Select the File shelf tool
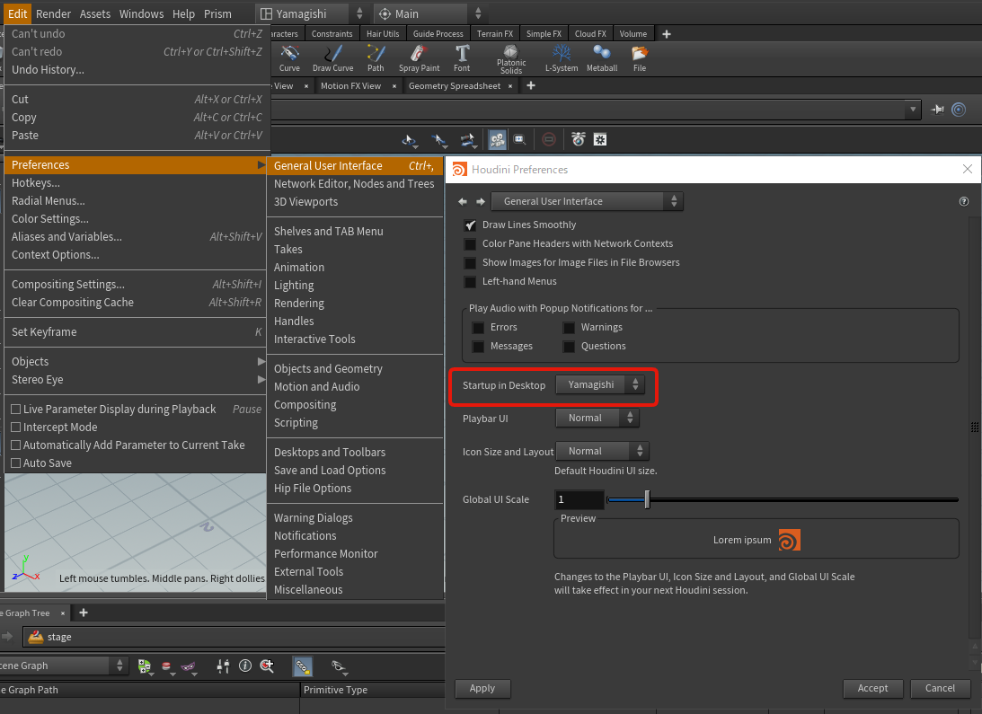982x714 pixels. click(x=640, y=58)
